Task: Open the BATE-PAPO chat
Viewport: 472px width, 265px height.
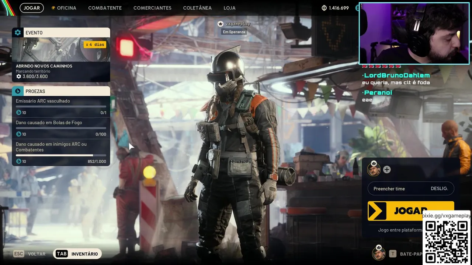Action: 411,254
